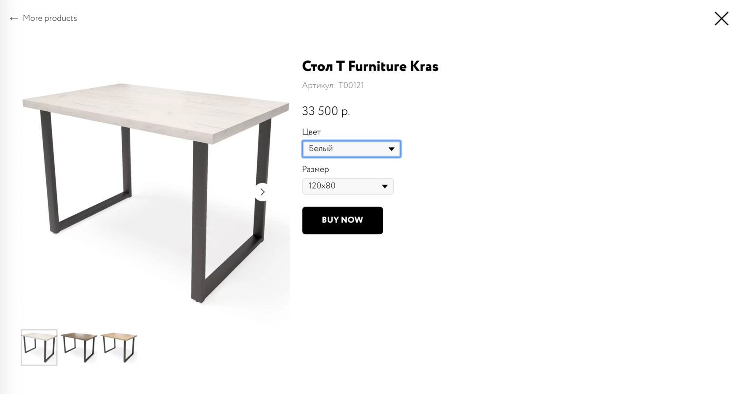Click the Артикул: T00121 text
This screenshot has height=394, width=741.
point(333,86)
